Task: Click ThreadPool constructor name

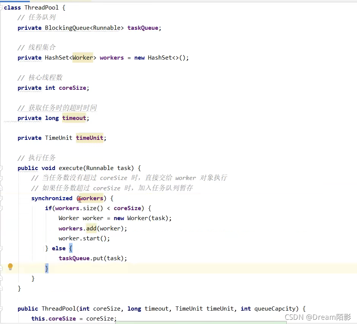Action: pyautogui.click(x=59, y=309)
